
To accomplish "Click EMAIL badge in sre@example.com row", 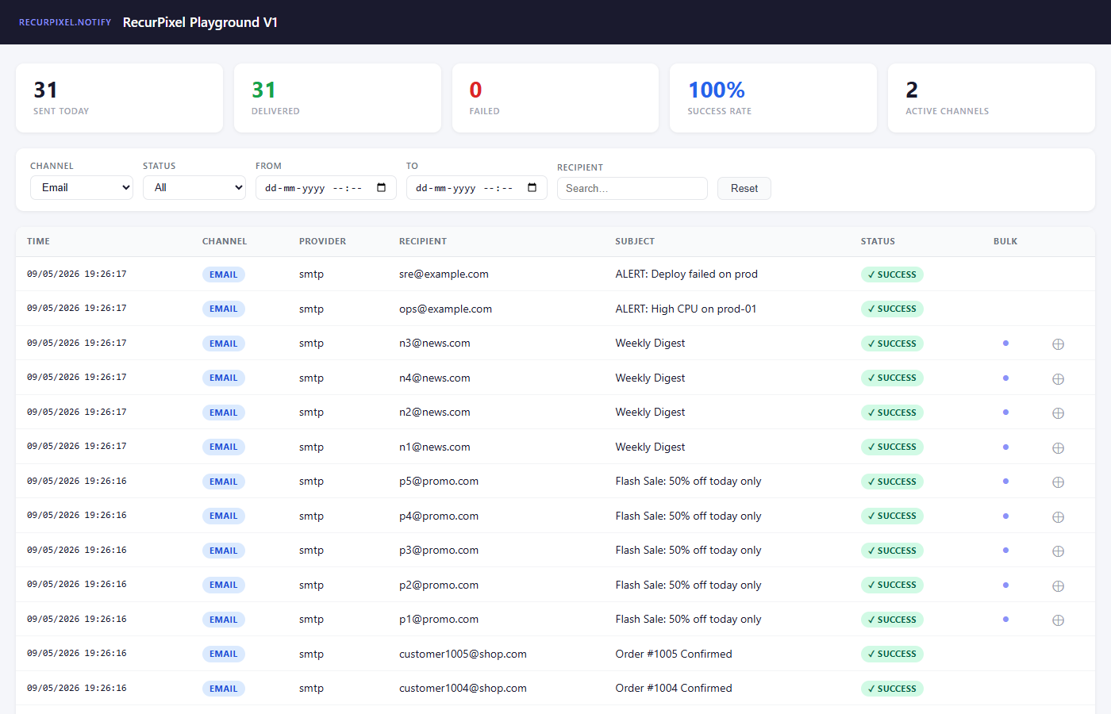I will (224, 274).
